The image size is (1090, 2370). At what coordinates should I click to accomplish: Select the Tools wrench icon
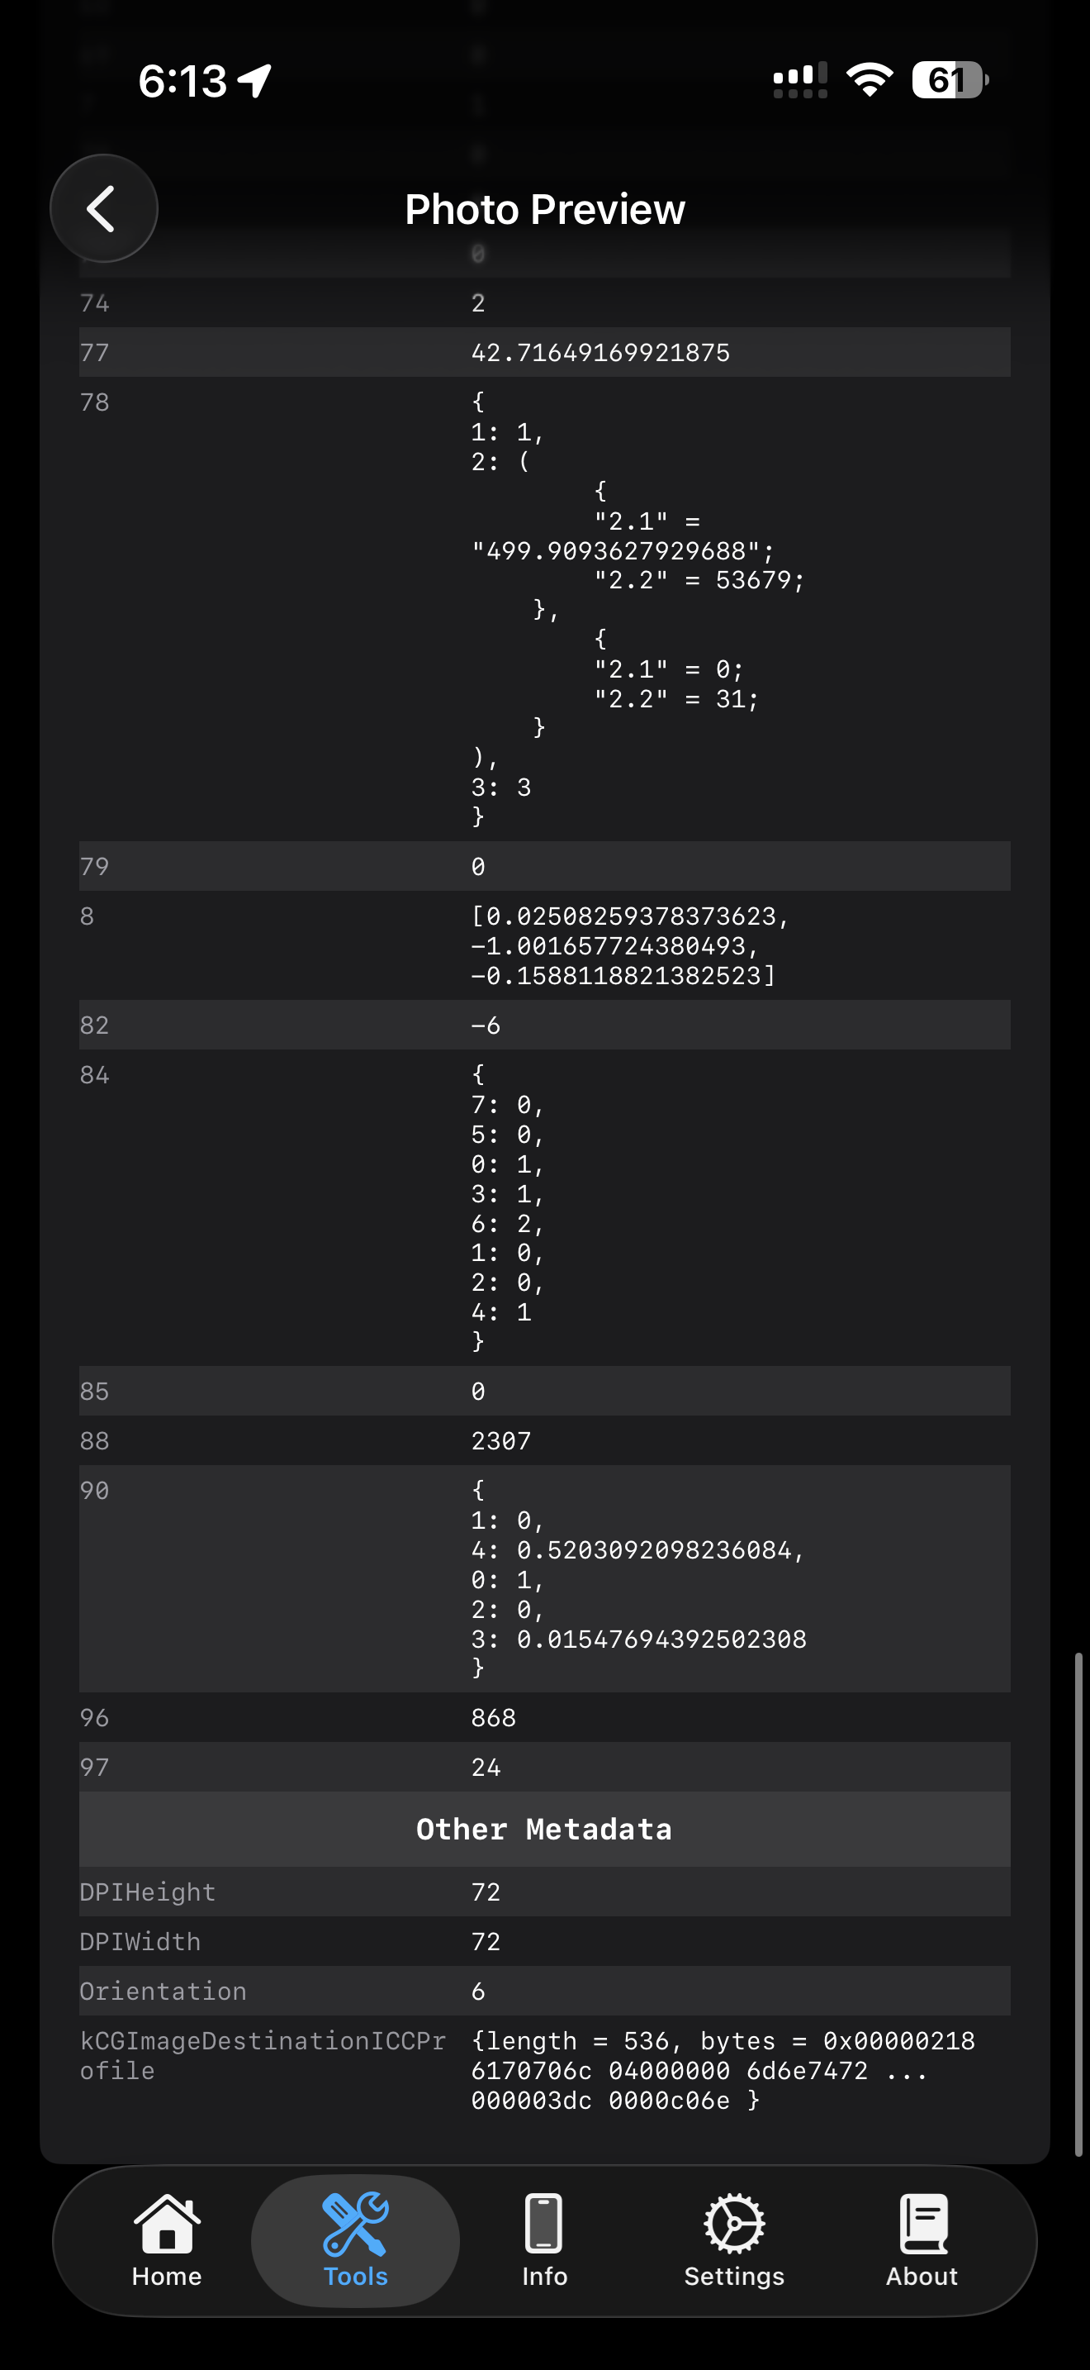tap(355, 2226)
